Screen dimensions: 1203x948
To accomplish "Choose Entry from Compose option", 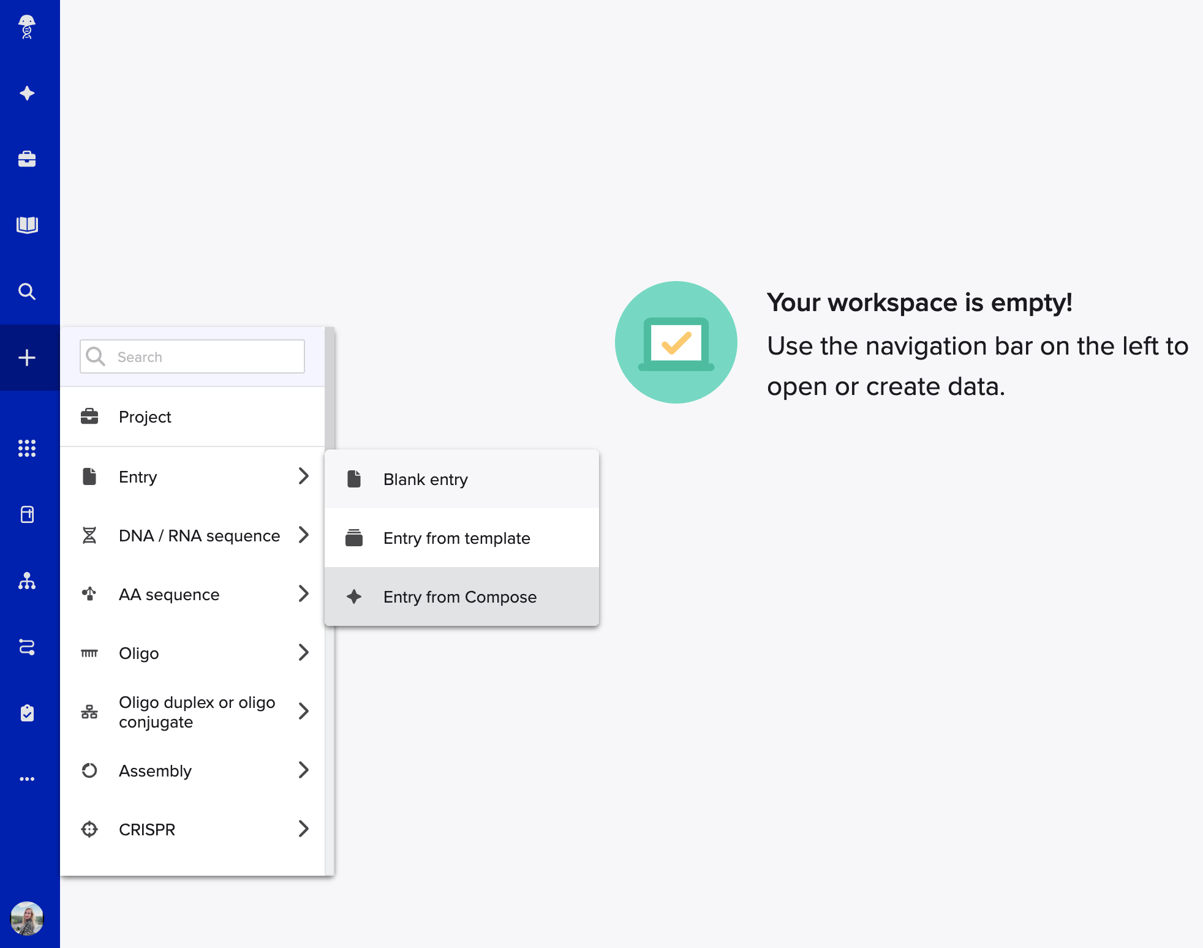I will point(461,596).
